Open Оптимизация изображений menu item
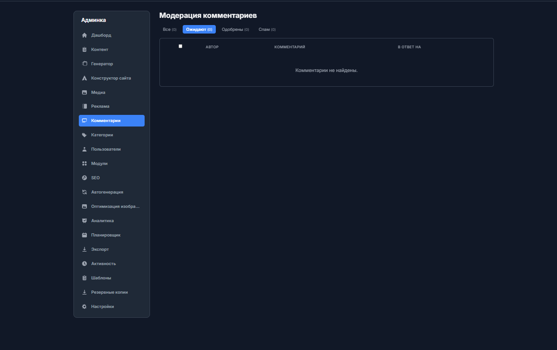This screenshot has width=557, height=350. (x=111, y=207)
